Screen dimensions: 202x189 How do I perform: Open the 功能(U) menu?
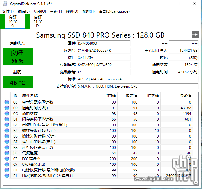[40, 11]
